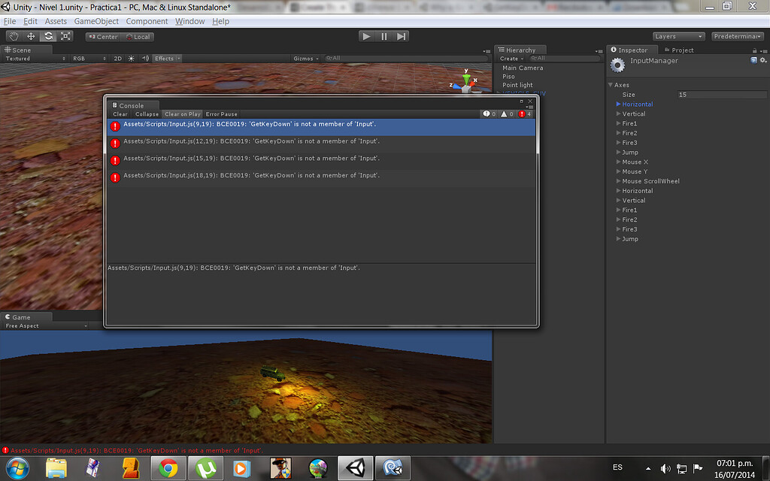The image size is (770, 481).
Task: Select the Hand pan tool
Action: (x=13, y=35)
